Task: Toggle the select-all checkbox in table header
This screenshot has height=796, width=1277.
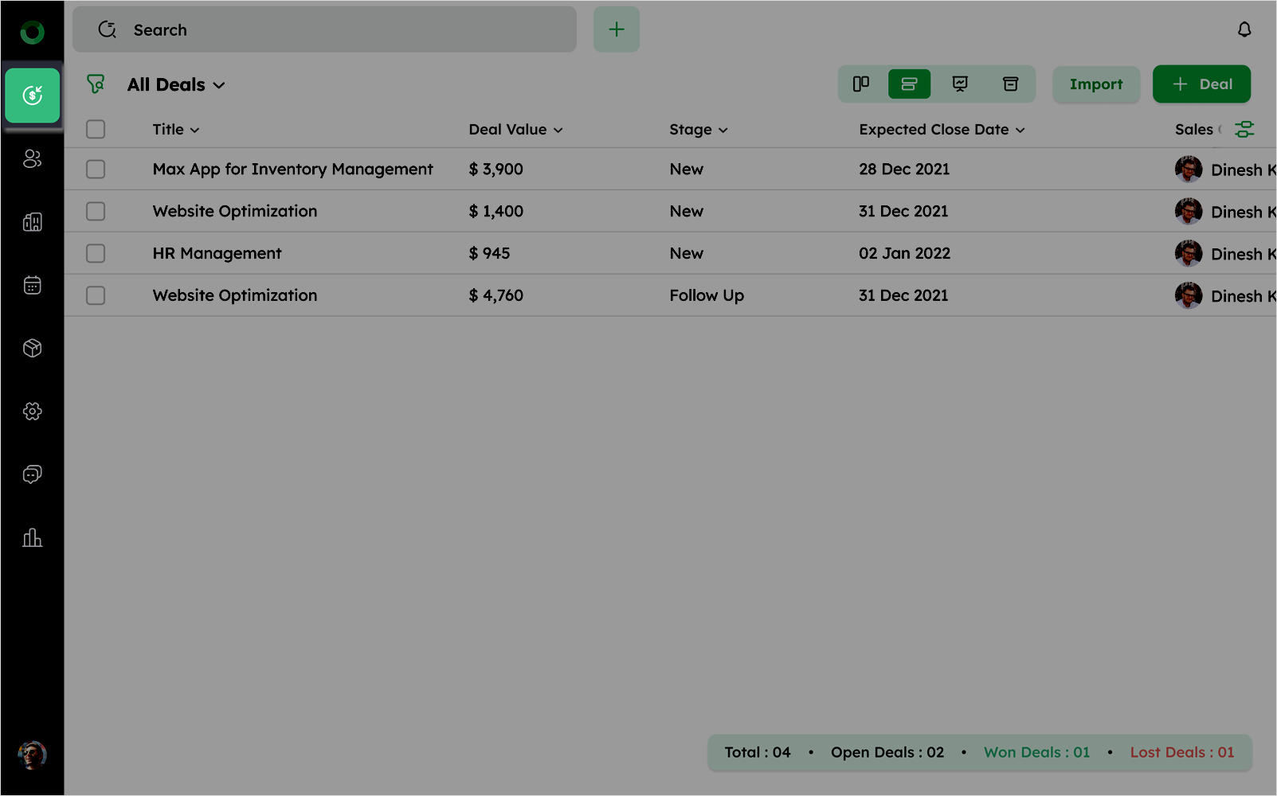Action: [x=96, y=130]
